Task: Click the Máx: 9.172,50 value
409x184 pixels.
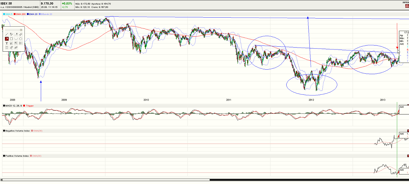Action: (83, 4)
